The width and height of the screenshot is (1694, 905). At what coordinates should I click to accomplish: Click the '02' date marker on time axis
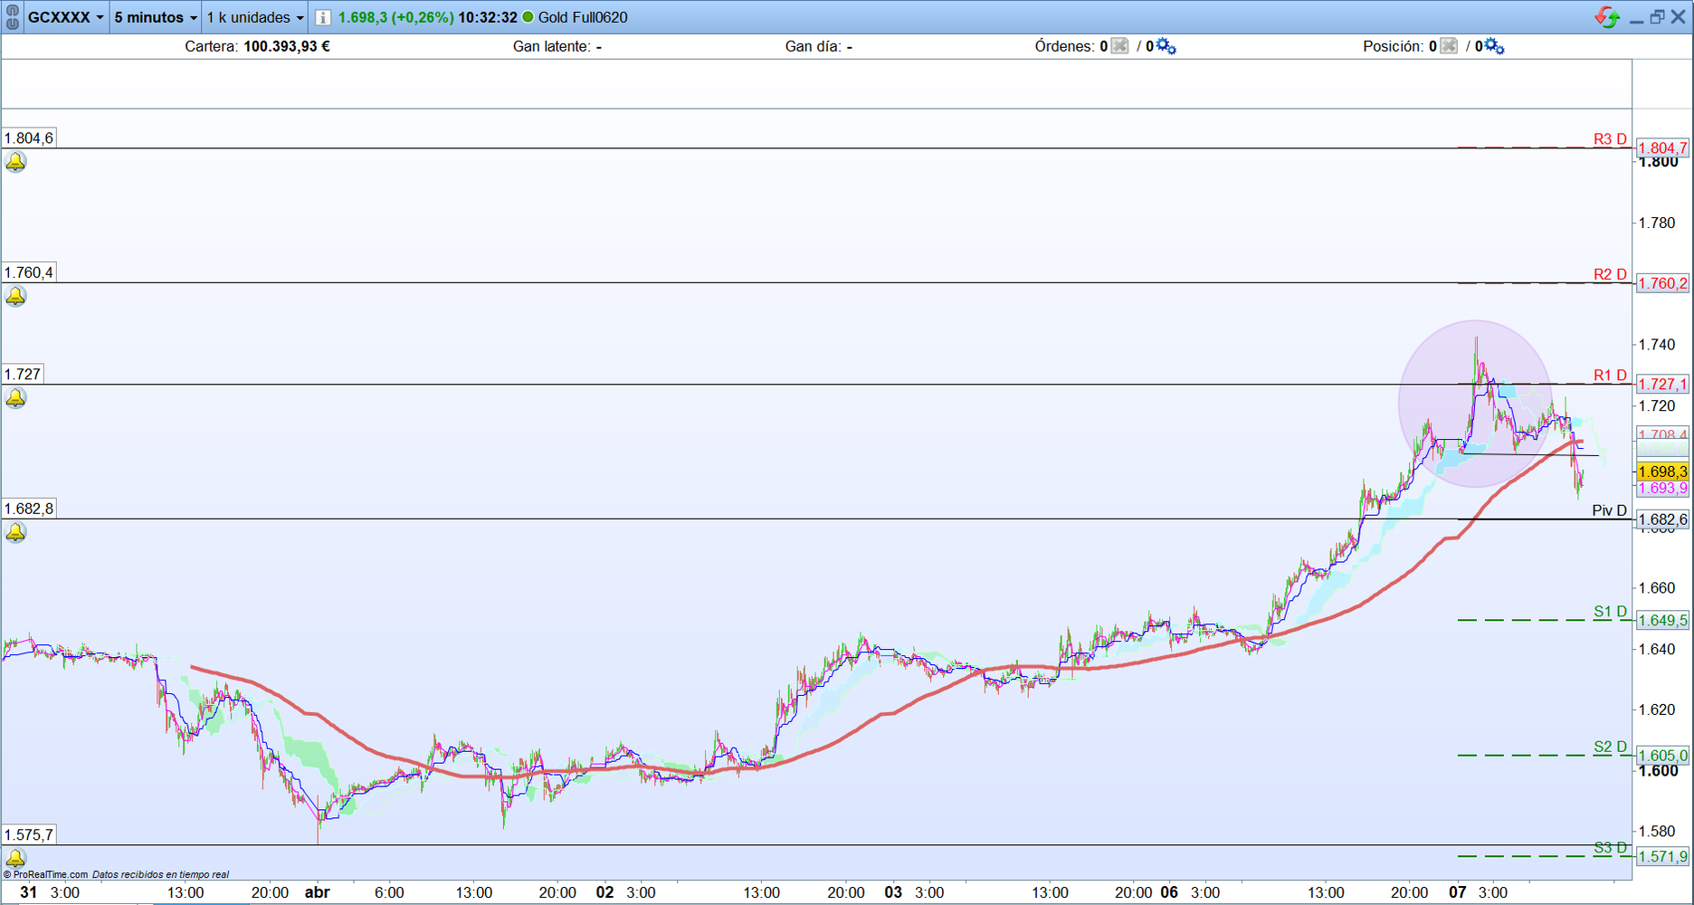(604, 892)
